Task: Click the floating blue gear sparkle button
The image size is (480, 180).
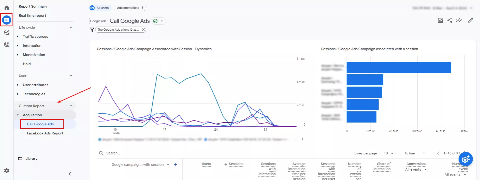Action: coord(466,159)
